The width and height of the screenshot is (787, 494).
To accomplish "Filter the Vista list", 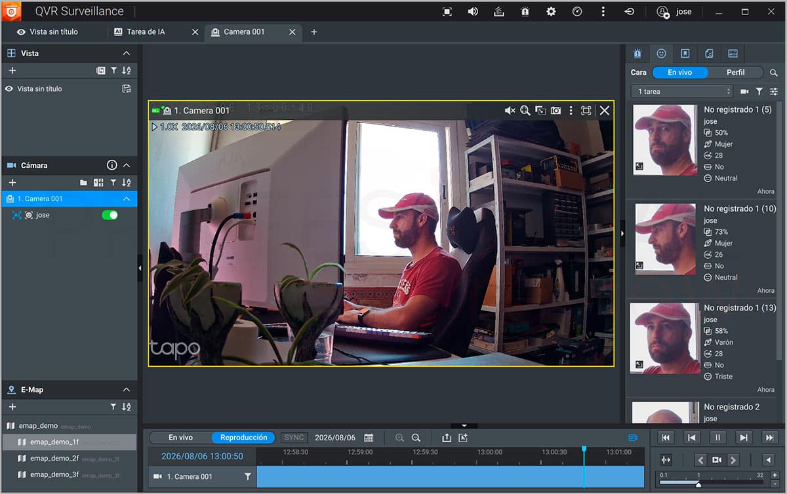I will 113,70.
